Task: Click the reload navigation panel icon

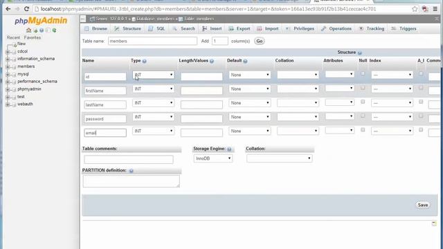Action: click(x=54, y=30)
